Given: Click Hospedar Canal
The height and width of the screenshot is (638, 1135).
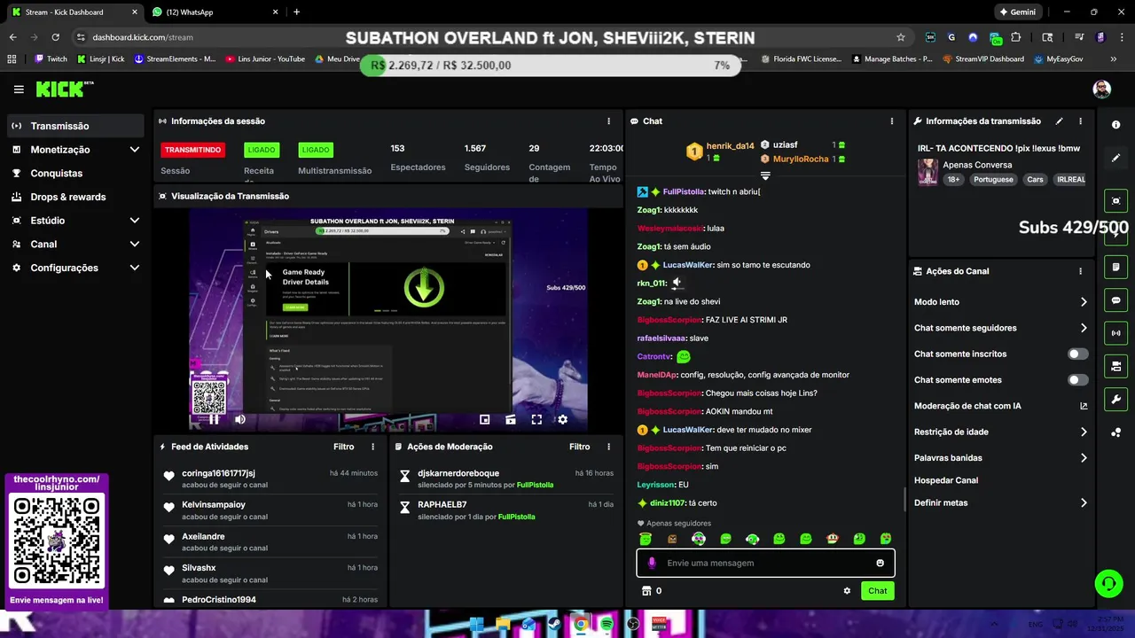Looking at the screenshot, I should pyautogui.click(x=946, y=480).
